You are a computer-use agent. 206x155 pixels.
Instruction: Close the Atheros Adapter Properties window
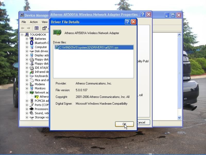[x=149, y=14]
